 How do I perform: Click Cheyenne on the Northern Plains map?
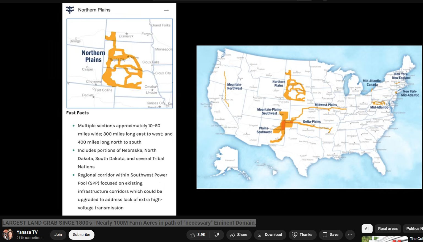94,82
